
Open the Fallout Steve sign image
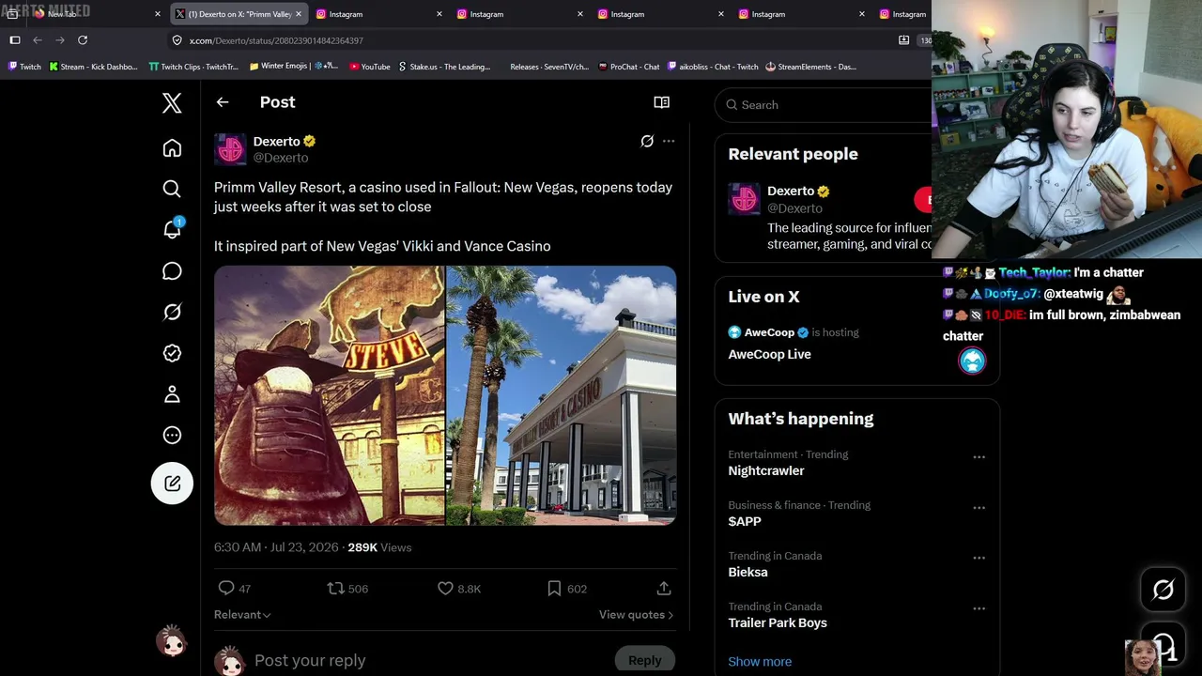[x=330, y=395]
